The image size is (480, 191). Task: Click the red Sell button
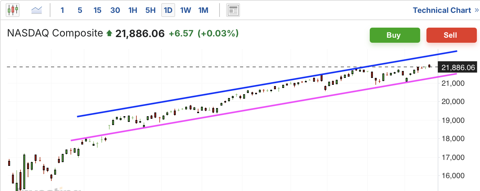[451, 35]
